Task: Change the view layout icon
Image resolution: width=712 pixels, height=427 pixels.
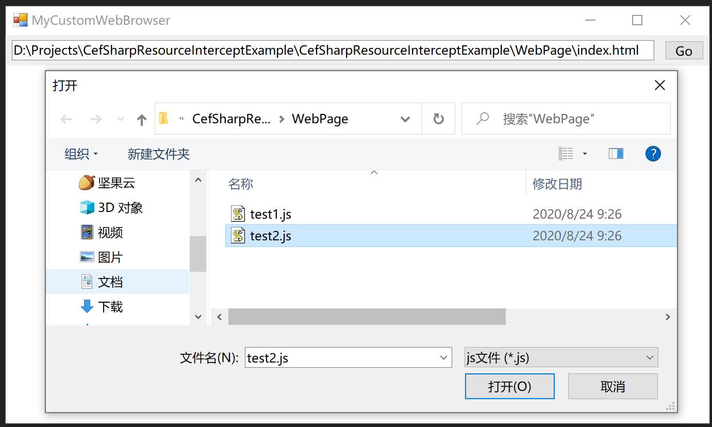Action: click(566, 153)
